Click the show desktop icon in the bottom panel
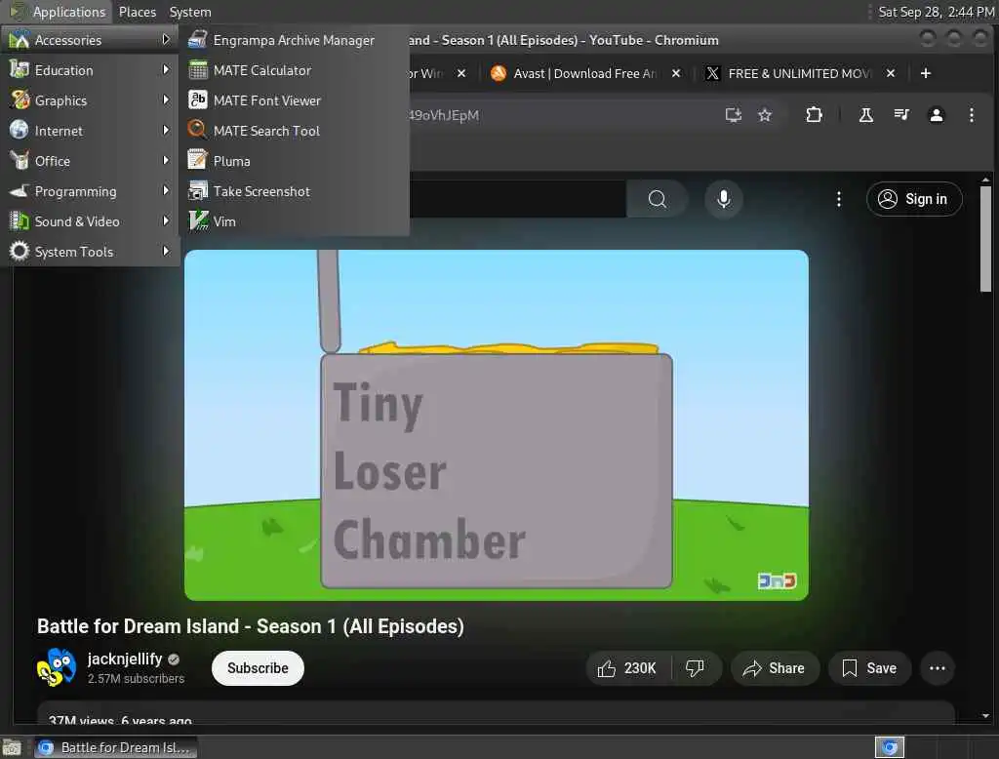 pyautogui.click(x=12, y=747)
